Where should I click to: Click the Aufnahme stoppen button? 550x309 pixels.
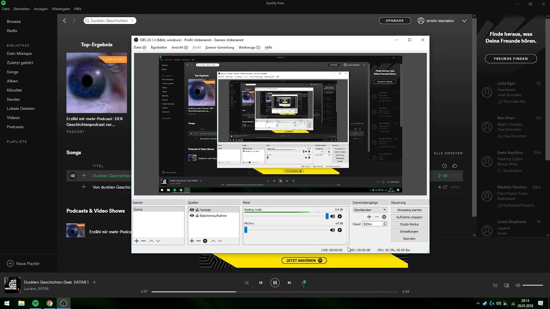pos(409,217)
